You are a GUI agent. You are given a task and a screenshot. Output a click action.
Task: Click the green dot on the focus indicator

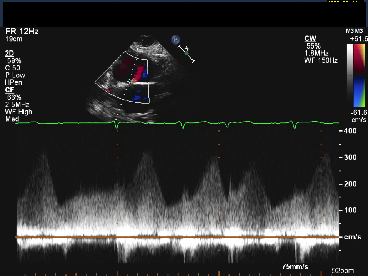click(x=187, y=54)
